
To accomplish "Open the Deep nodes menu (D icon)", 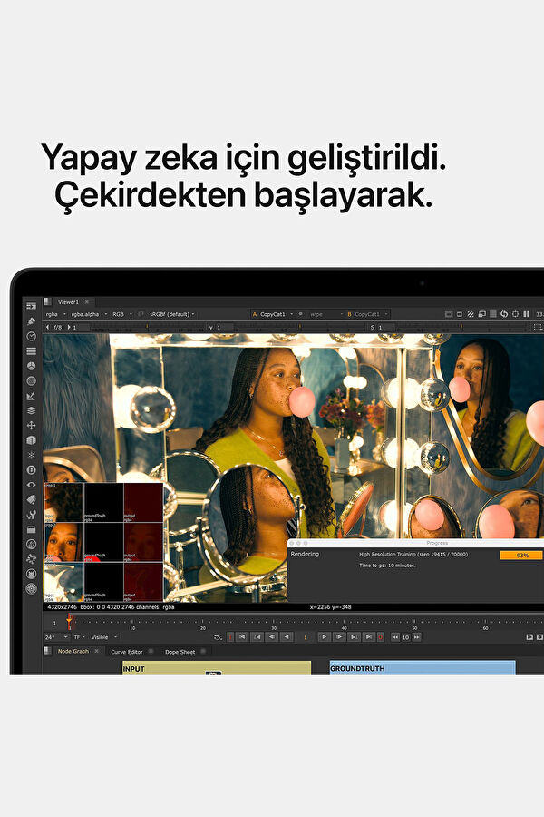I will pos(31,470).
